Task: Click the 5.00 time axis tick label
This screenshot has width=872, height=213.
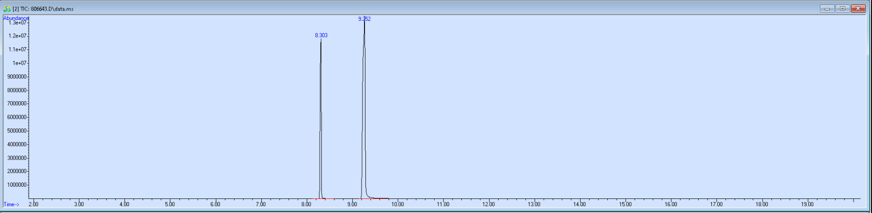Action: [170, 205]
